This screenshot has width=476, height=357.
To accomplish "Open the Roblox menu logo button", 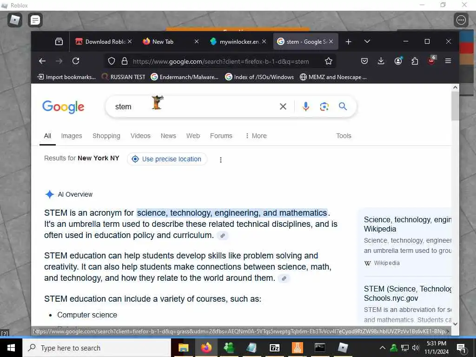I will 14,20.
